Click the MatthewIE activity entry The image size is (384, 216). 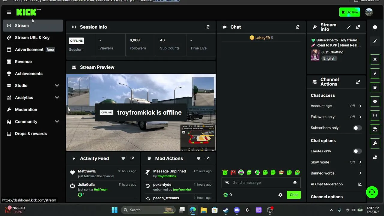click(x=103, y=173)
